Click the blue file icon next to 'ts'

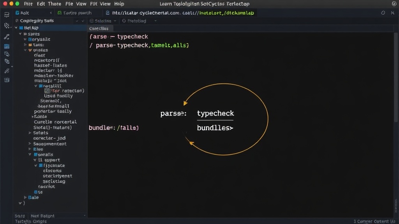tap(35, 192)
